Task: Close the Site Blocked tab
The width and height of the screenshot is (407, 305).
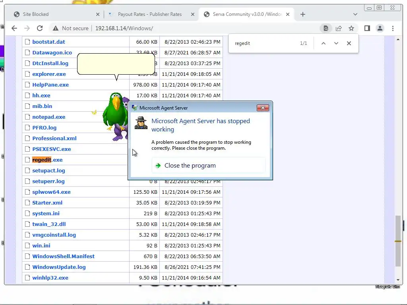Action: [x=98, y=14]
